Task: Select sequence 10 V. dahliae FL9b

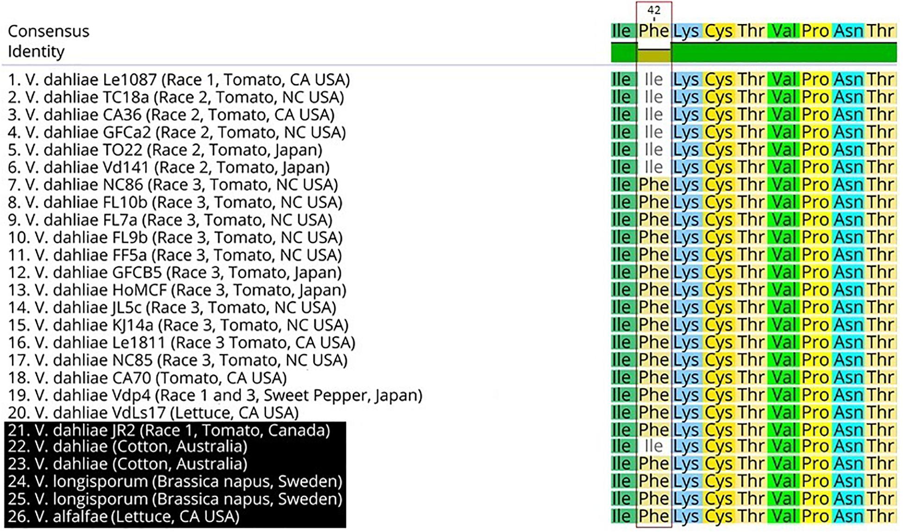Action: [175, 238]
